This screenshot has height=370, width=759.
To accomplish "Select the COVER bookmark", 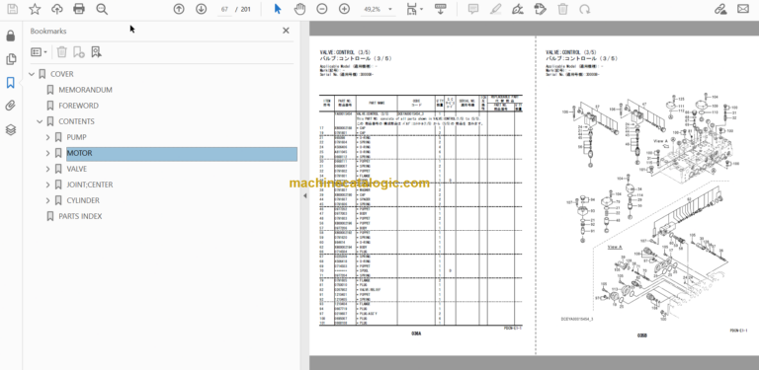I will [x=62, y=74].
